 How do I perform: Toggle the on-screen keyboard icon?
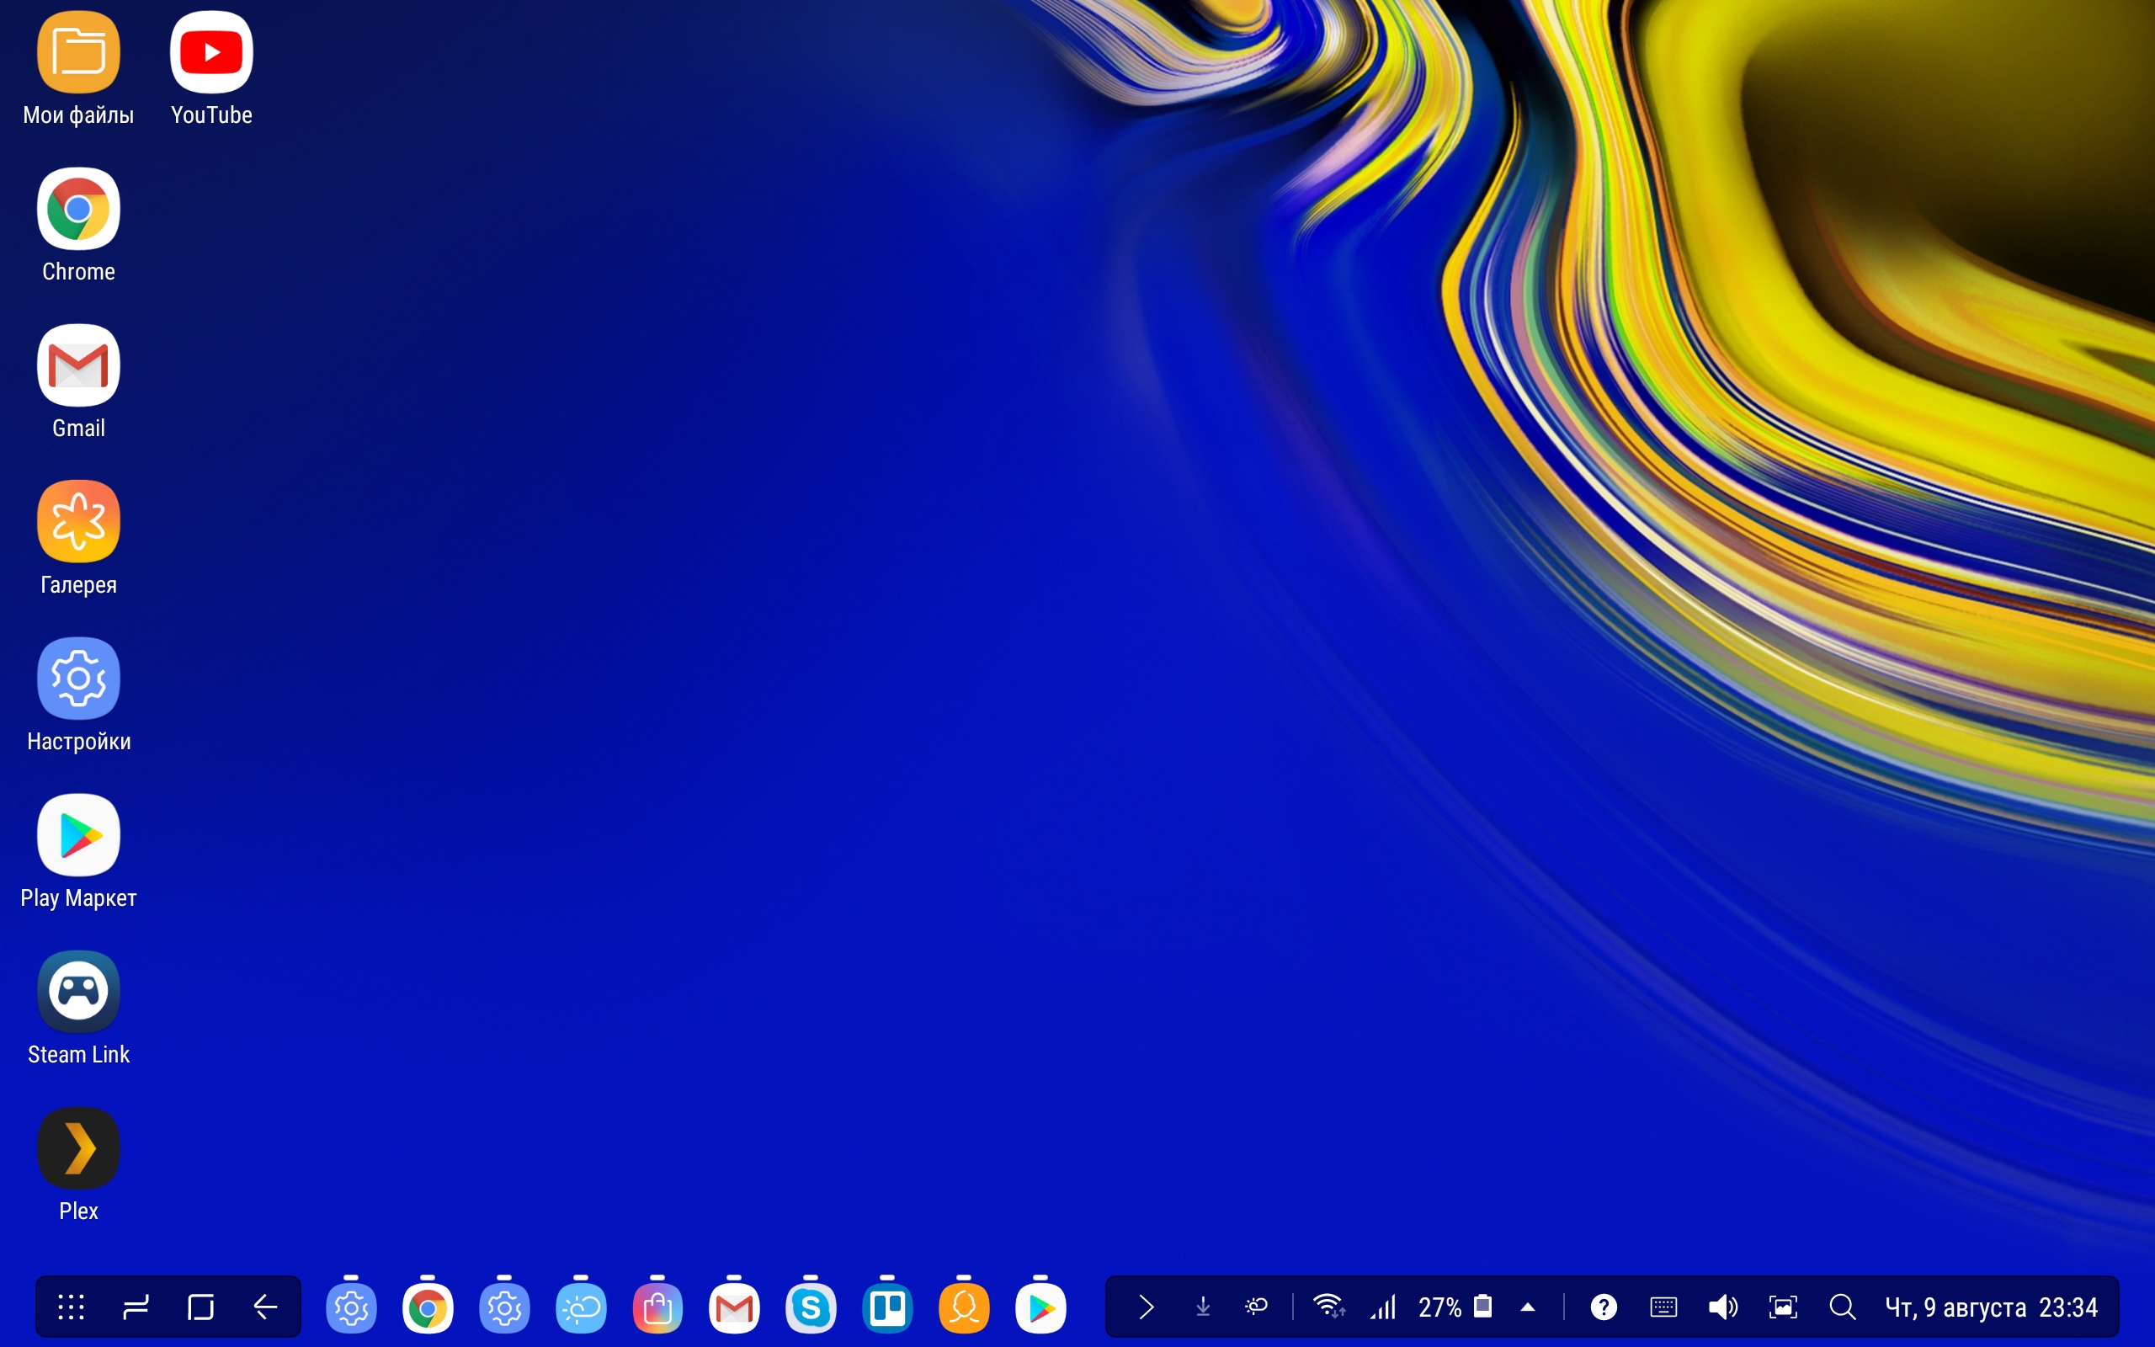(1663, 1307)
